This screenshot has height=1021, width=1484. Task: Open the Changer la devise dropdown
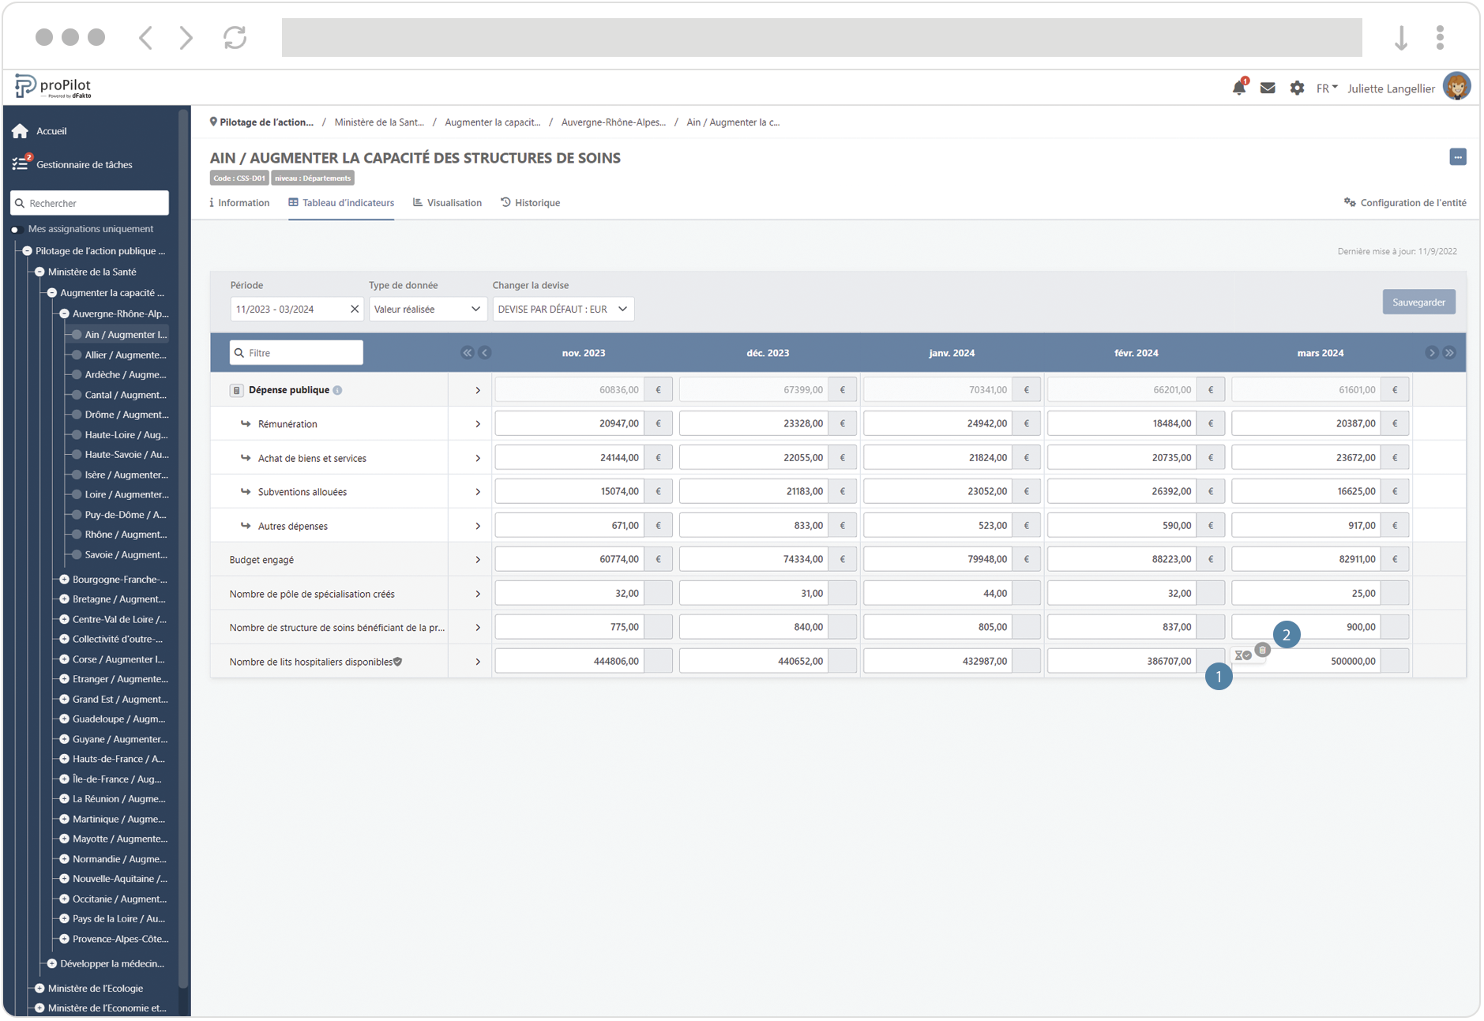(562, 310)
